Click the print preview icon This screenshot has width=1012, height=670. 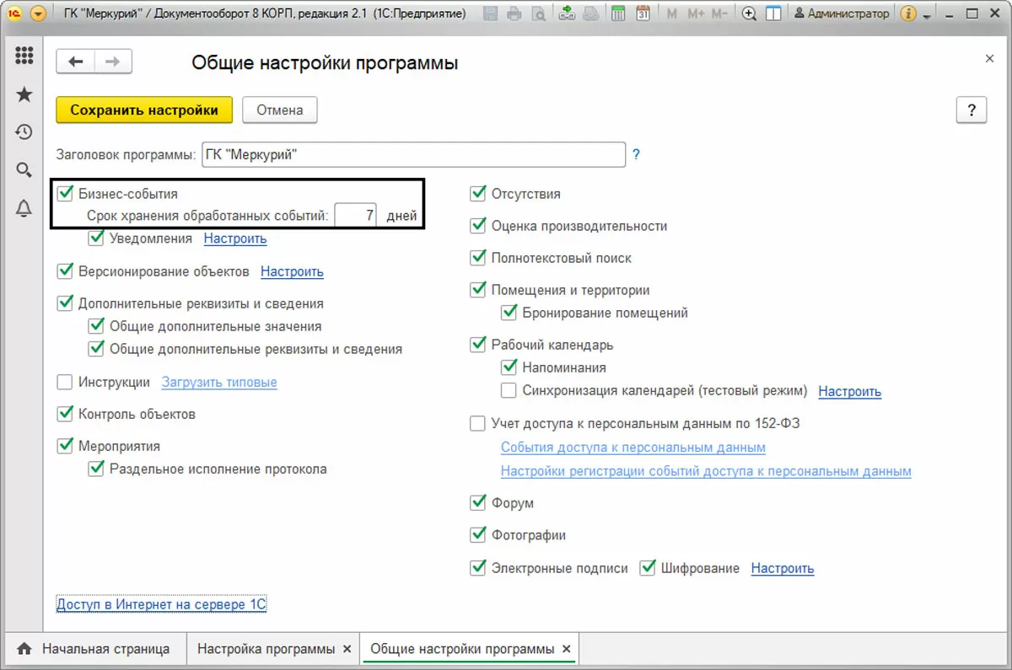tap(537, 14)
